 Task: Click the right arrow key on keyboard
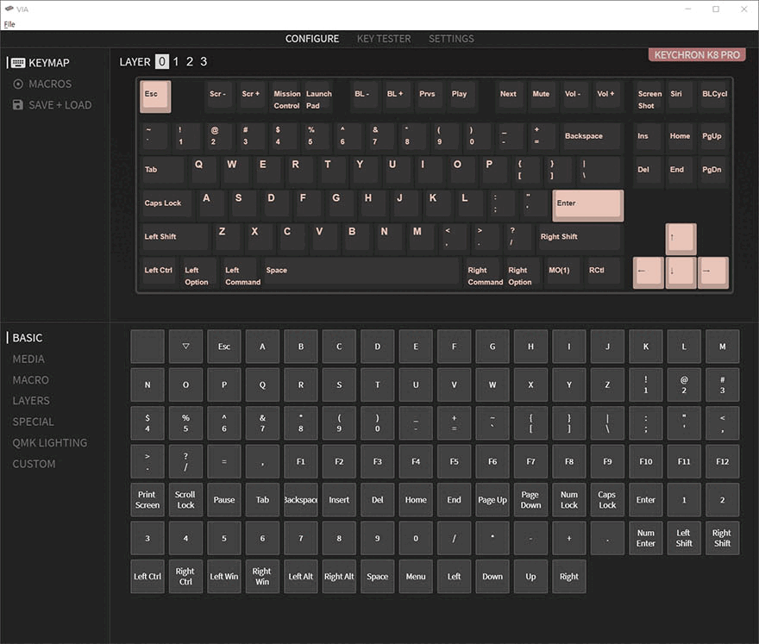tap(713, 272)
